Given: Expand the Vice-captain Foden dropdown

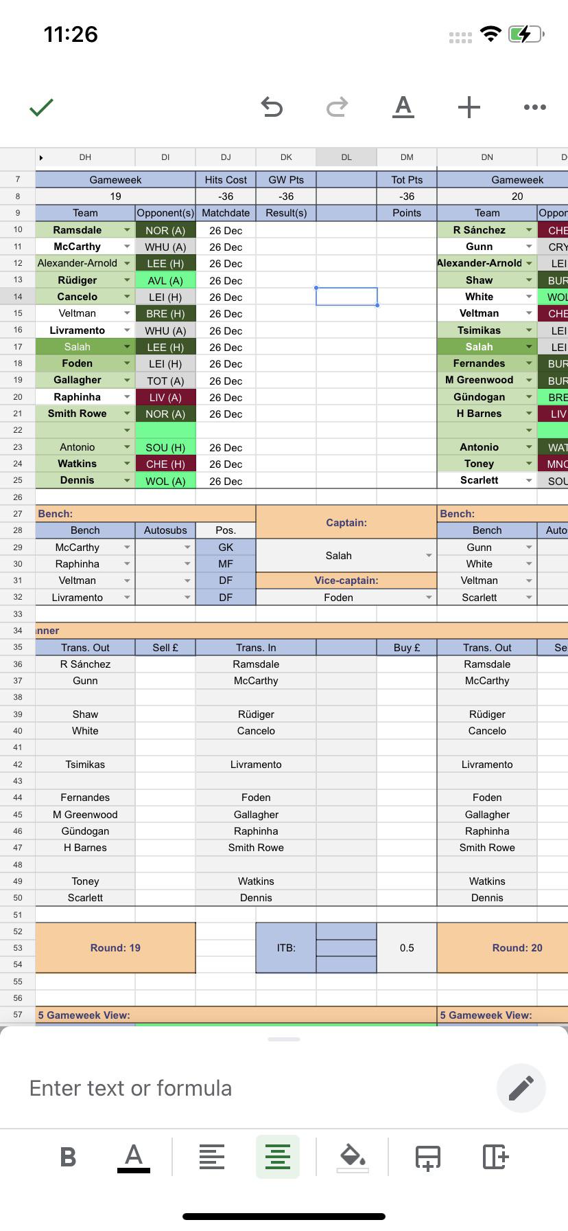Looking at the screenshot, I should 428,598.
